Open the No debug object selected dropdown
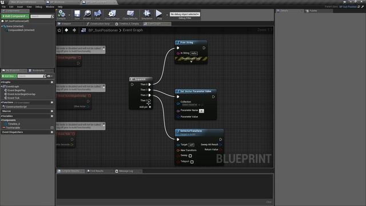Image resolution: width=366 pixels, height=206 pixels. click(185, 14)
